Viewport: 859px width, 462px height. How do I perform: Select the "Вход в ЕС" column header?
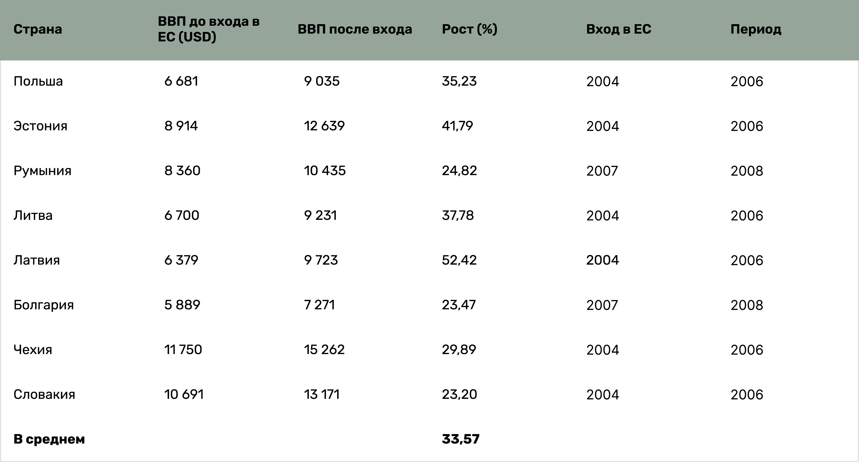(618, 29)
